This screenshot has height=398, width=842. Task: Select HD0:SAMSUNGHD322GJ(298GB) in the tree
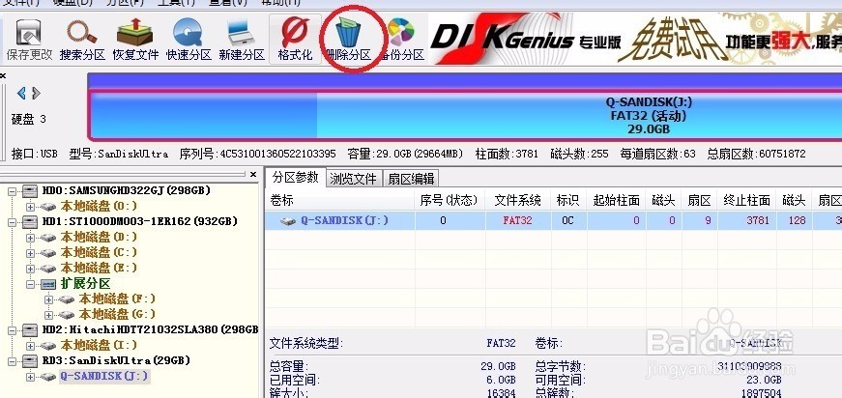tap(127, 190)
